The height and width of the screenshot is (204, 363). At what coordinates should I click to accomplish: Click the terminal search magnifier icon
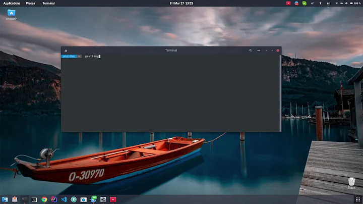click(250, 50)
